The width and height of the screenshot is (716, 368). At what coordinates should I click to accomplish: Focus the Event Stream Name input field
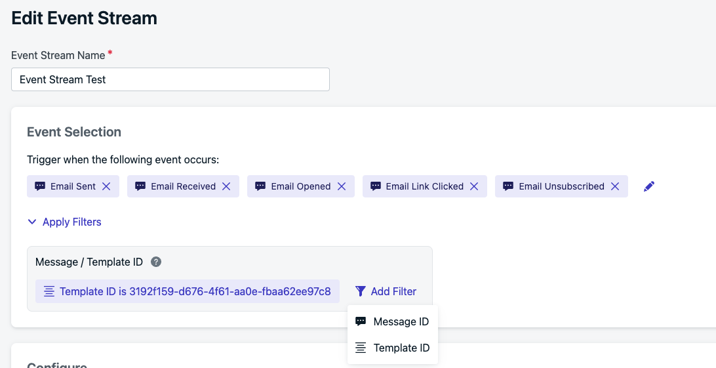[170, 79]
